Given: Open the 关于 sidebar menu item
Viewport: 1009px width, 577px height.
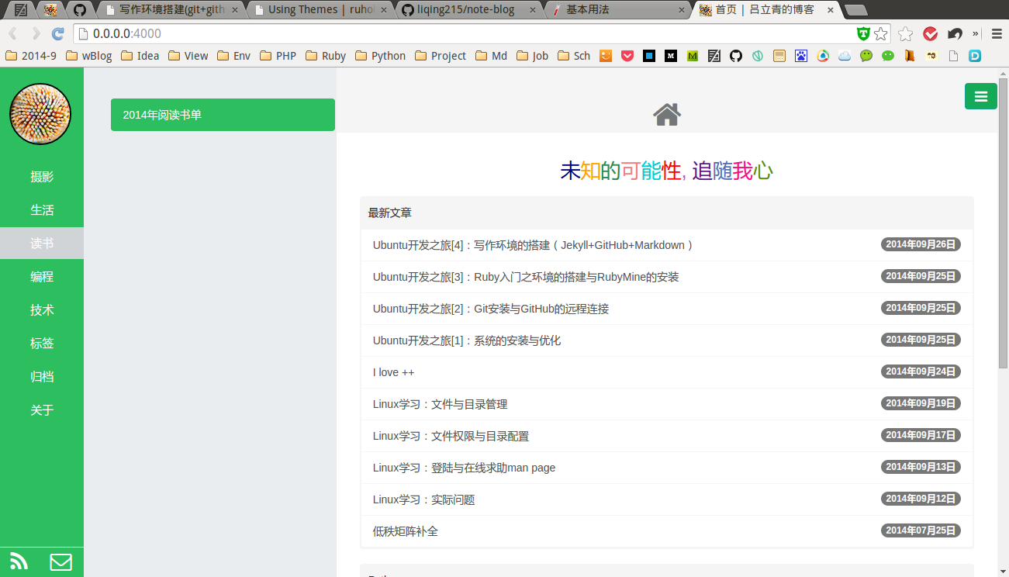Looking at the screenshot, I should tap(42, 410).
